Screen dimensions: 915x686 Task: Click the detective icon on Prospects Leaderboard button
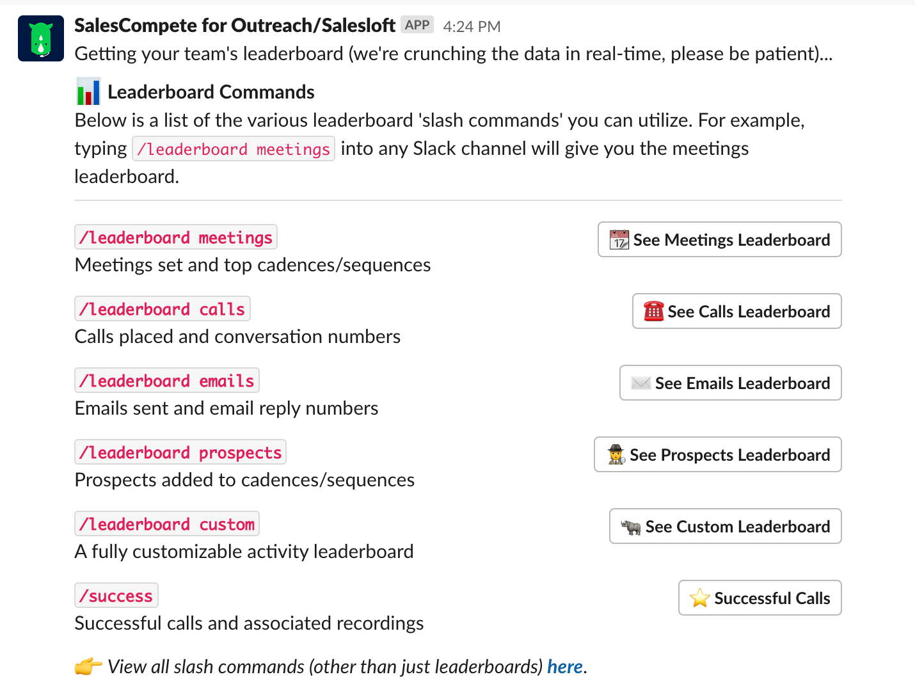(x=616, y=454)
